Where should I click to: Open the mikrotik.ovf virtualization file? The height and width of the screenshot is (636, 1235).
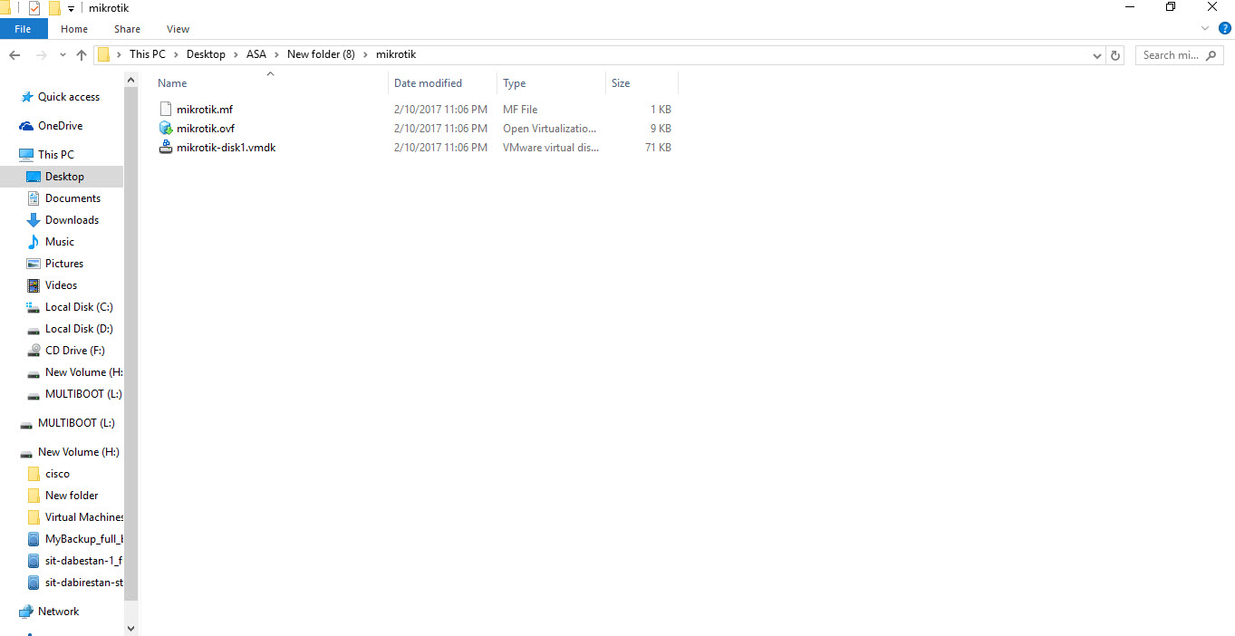pyautogui.click(x=206, y=128)
